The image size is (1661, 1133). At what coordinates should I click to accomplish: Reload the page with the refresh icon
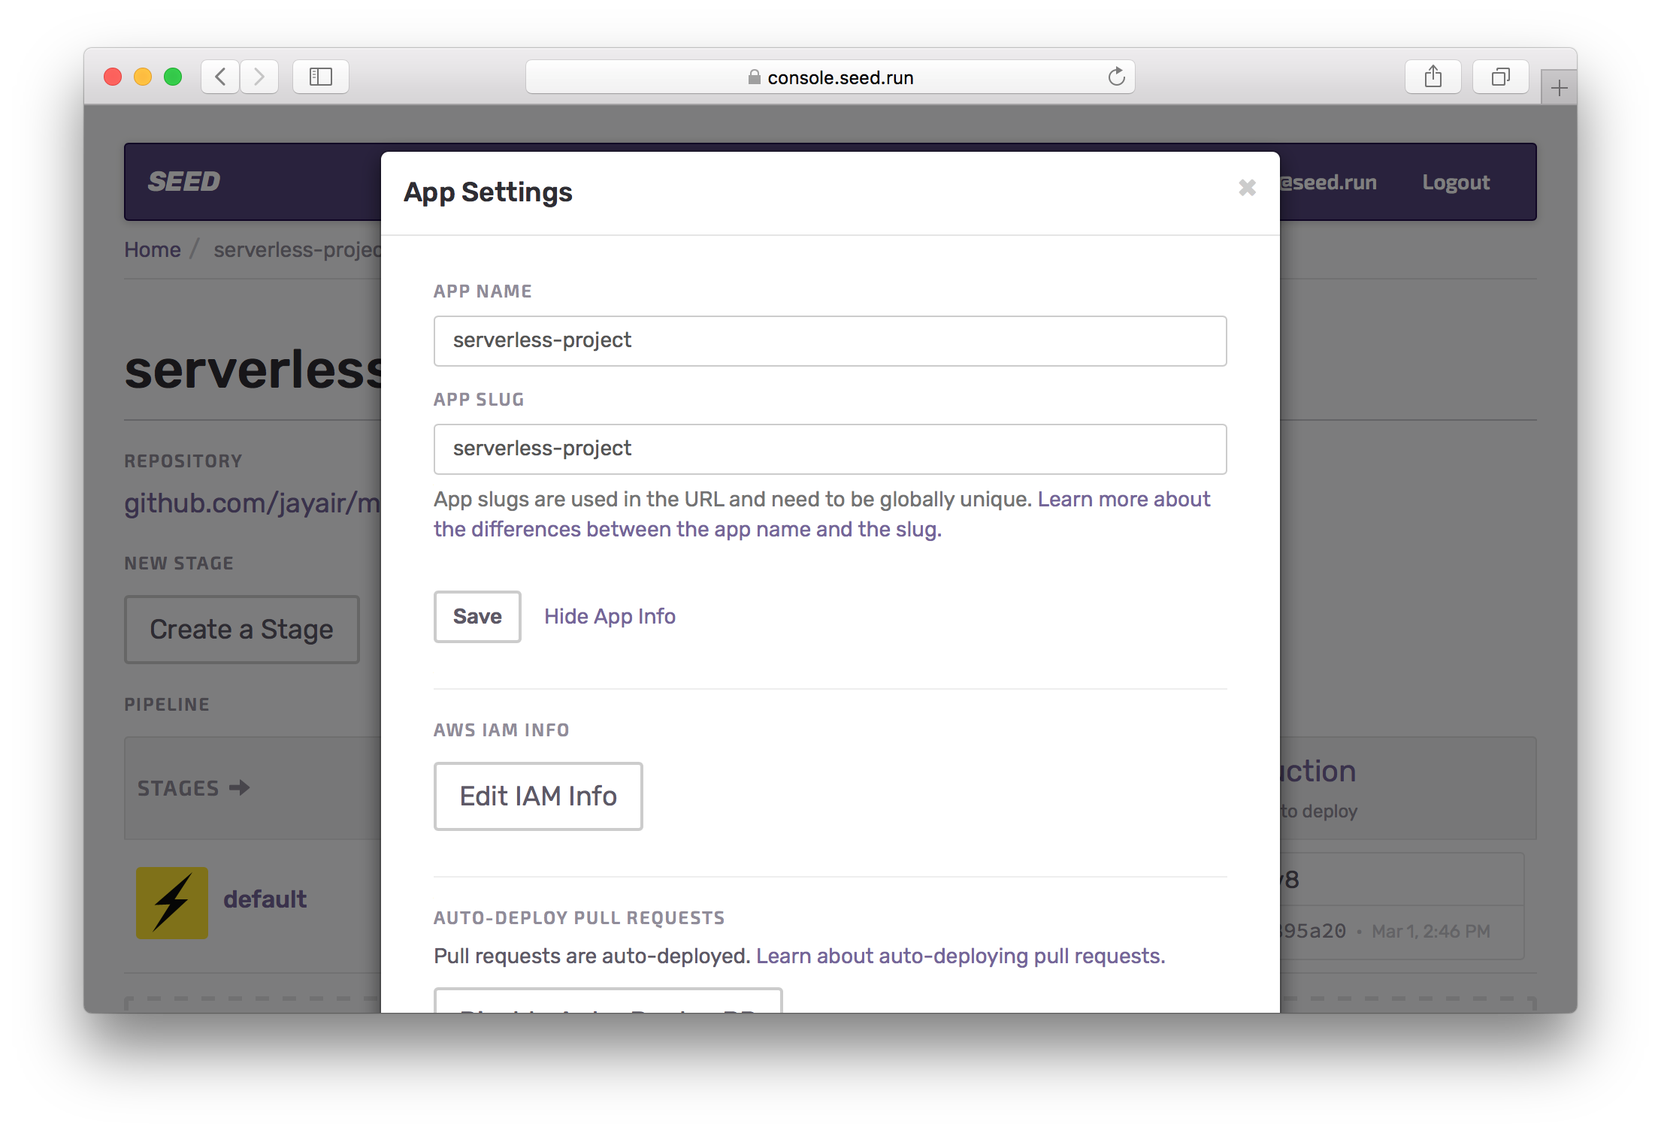pyautogui.click(x=1116, y=77)
